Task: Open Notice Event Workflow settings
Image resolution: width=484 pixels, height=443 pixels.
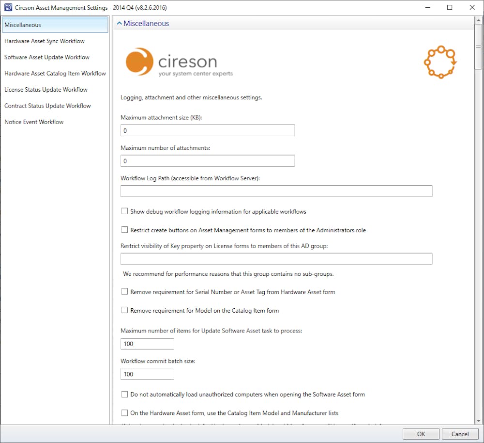Action: (x=34, y=122)
